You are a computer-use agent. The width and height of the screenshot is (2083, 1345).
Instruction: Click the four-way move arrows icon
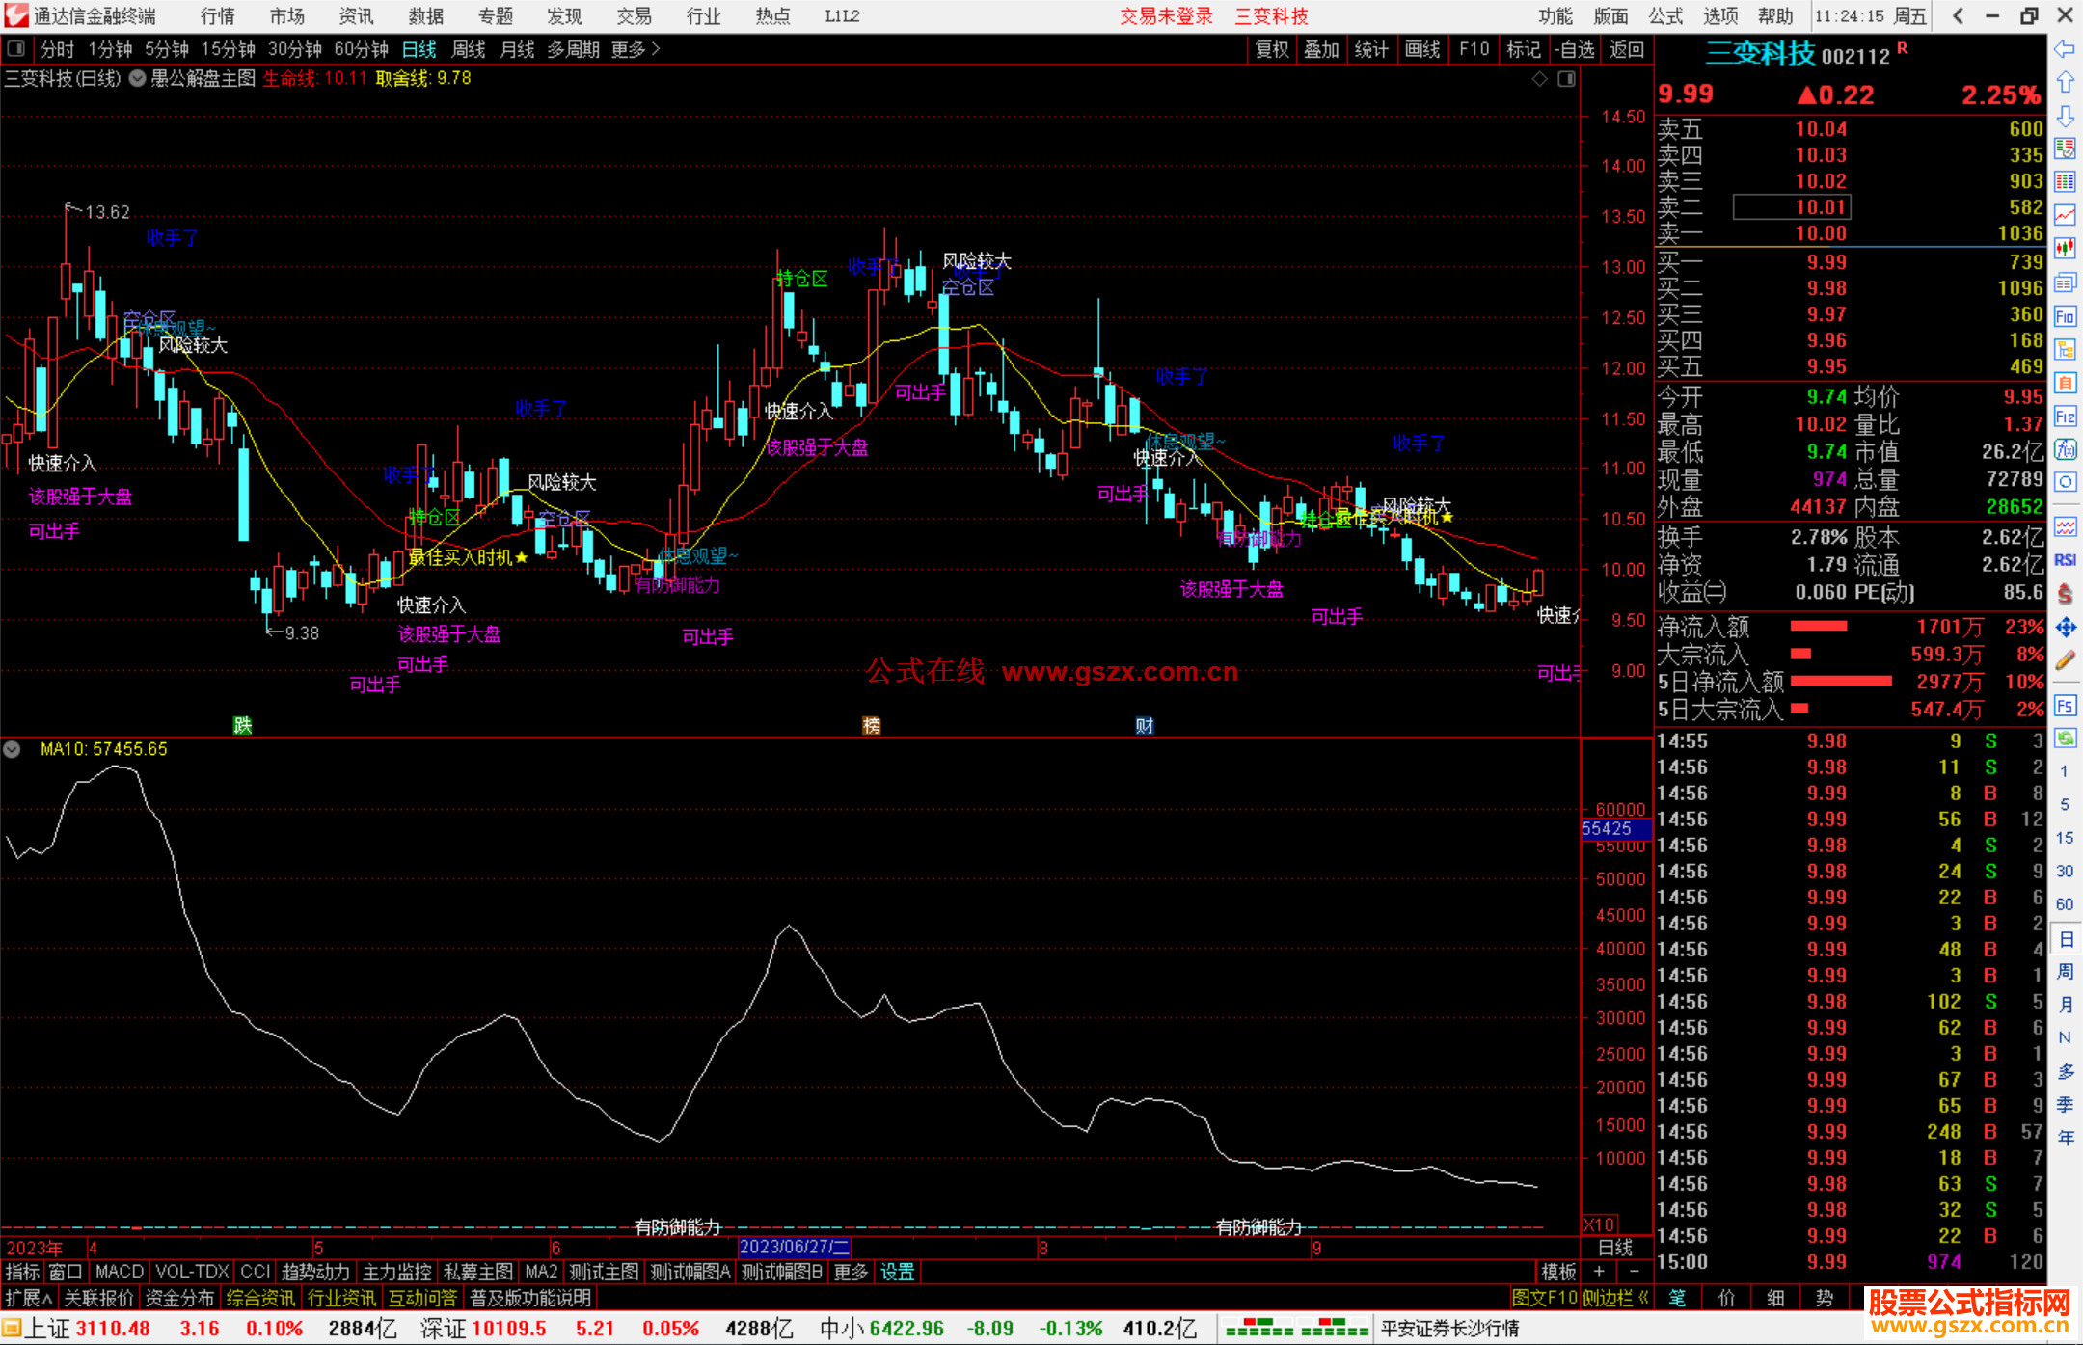2065,628
